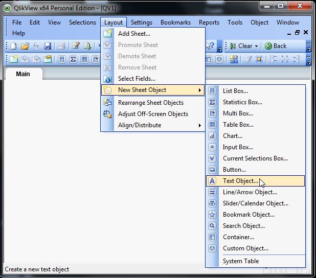Select List Box... from submenu
The width and height of the screenshot is (316, 278).
pyautogui.click(x=255, y=91)
